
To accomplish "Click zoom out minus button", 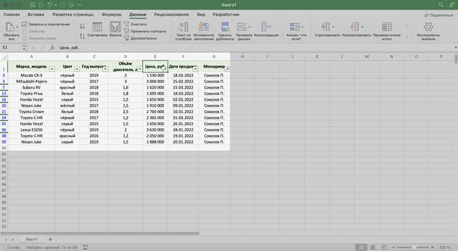I will pyautogui.click(x=393, y=247).
